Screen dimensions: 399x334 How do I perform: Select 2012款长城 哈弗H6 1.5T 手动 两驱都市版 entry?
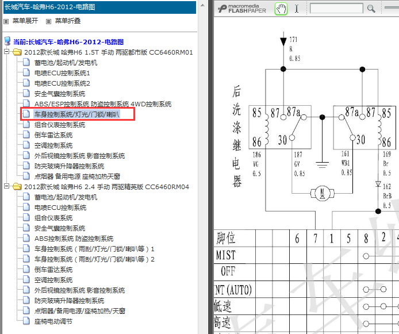[x=109, y=52]
